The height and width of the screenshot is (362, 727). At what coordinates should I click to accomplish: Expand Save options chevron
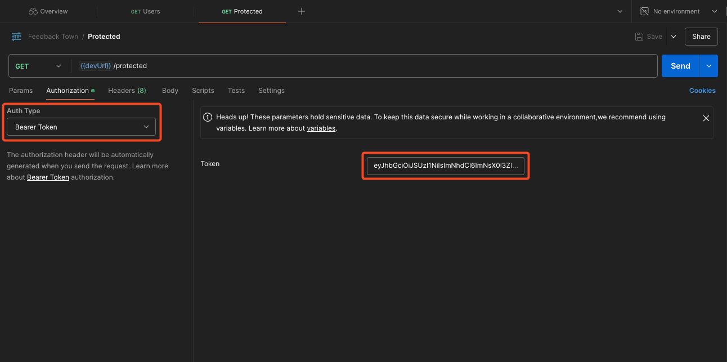[x=673, y=37]
